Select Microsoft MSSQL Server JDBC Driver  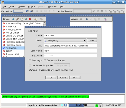(23, 23)
